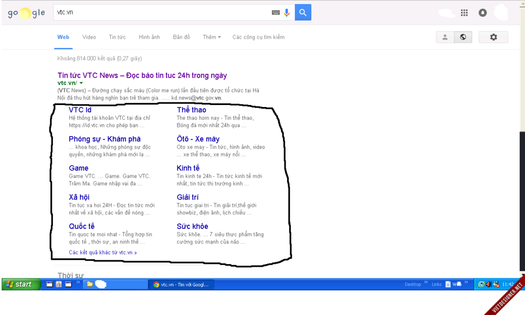Click the Google logo

[x=26, y=13]
